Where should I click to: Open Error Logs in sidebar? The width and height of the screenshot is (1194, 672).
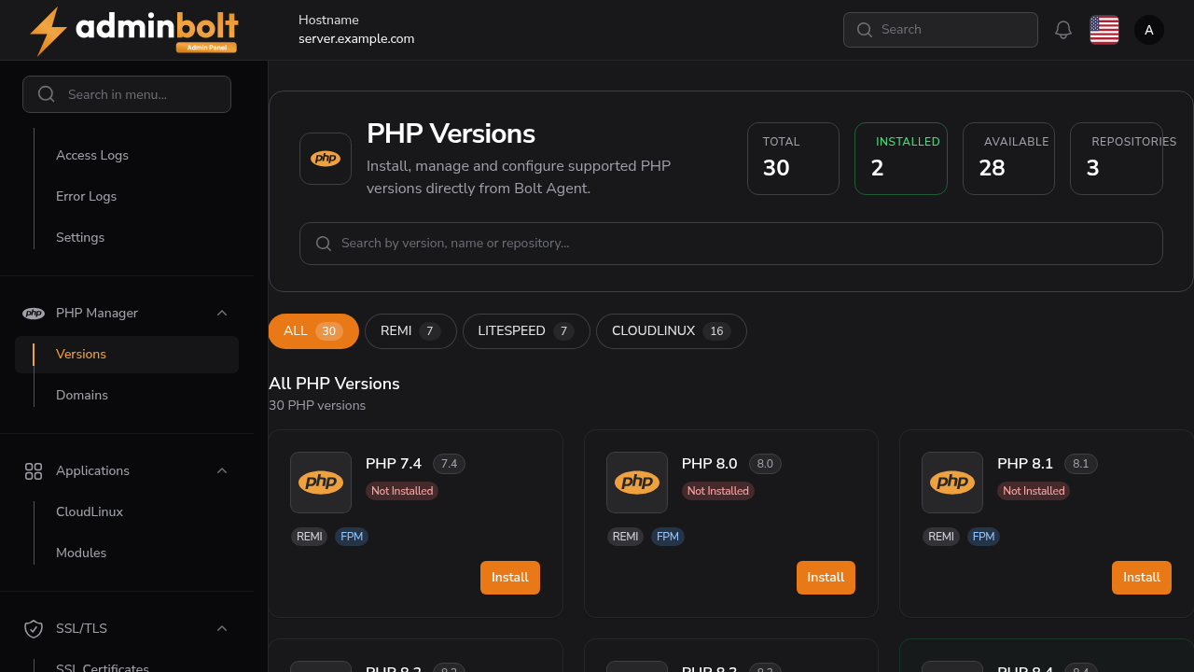point(86,197)
